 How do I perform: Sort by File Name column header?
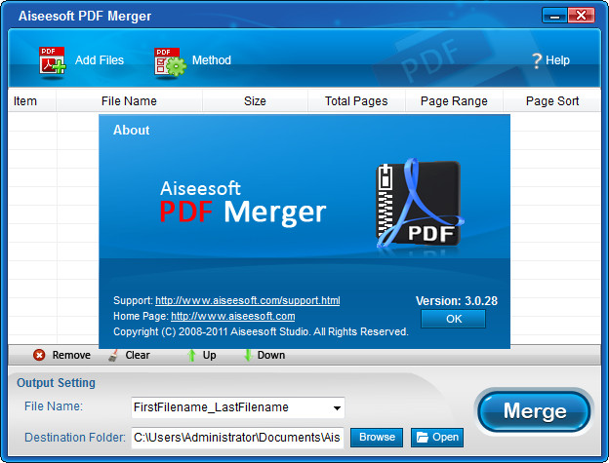(129, 101)
